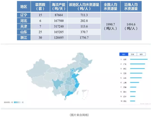Click 河北 at rank 10
Viewport: 152px width, 118px height.
(x=125, y=101)
